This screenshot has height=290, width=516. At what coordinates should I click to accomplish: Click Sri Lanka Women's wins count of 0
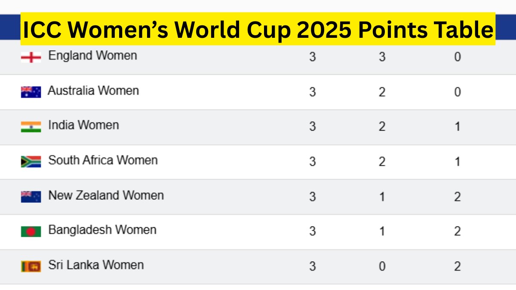[x=382, y=266]
